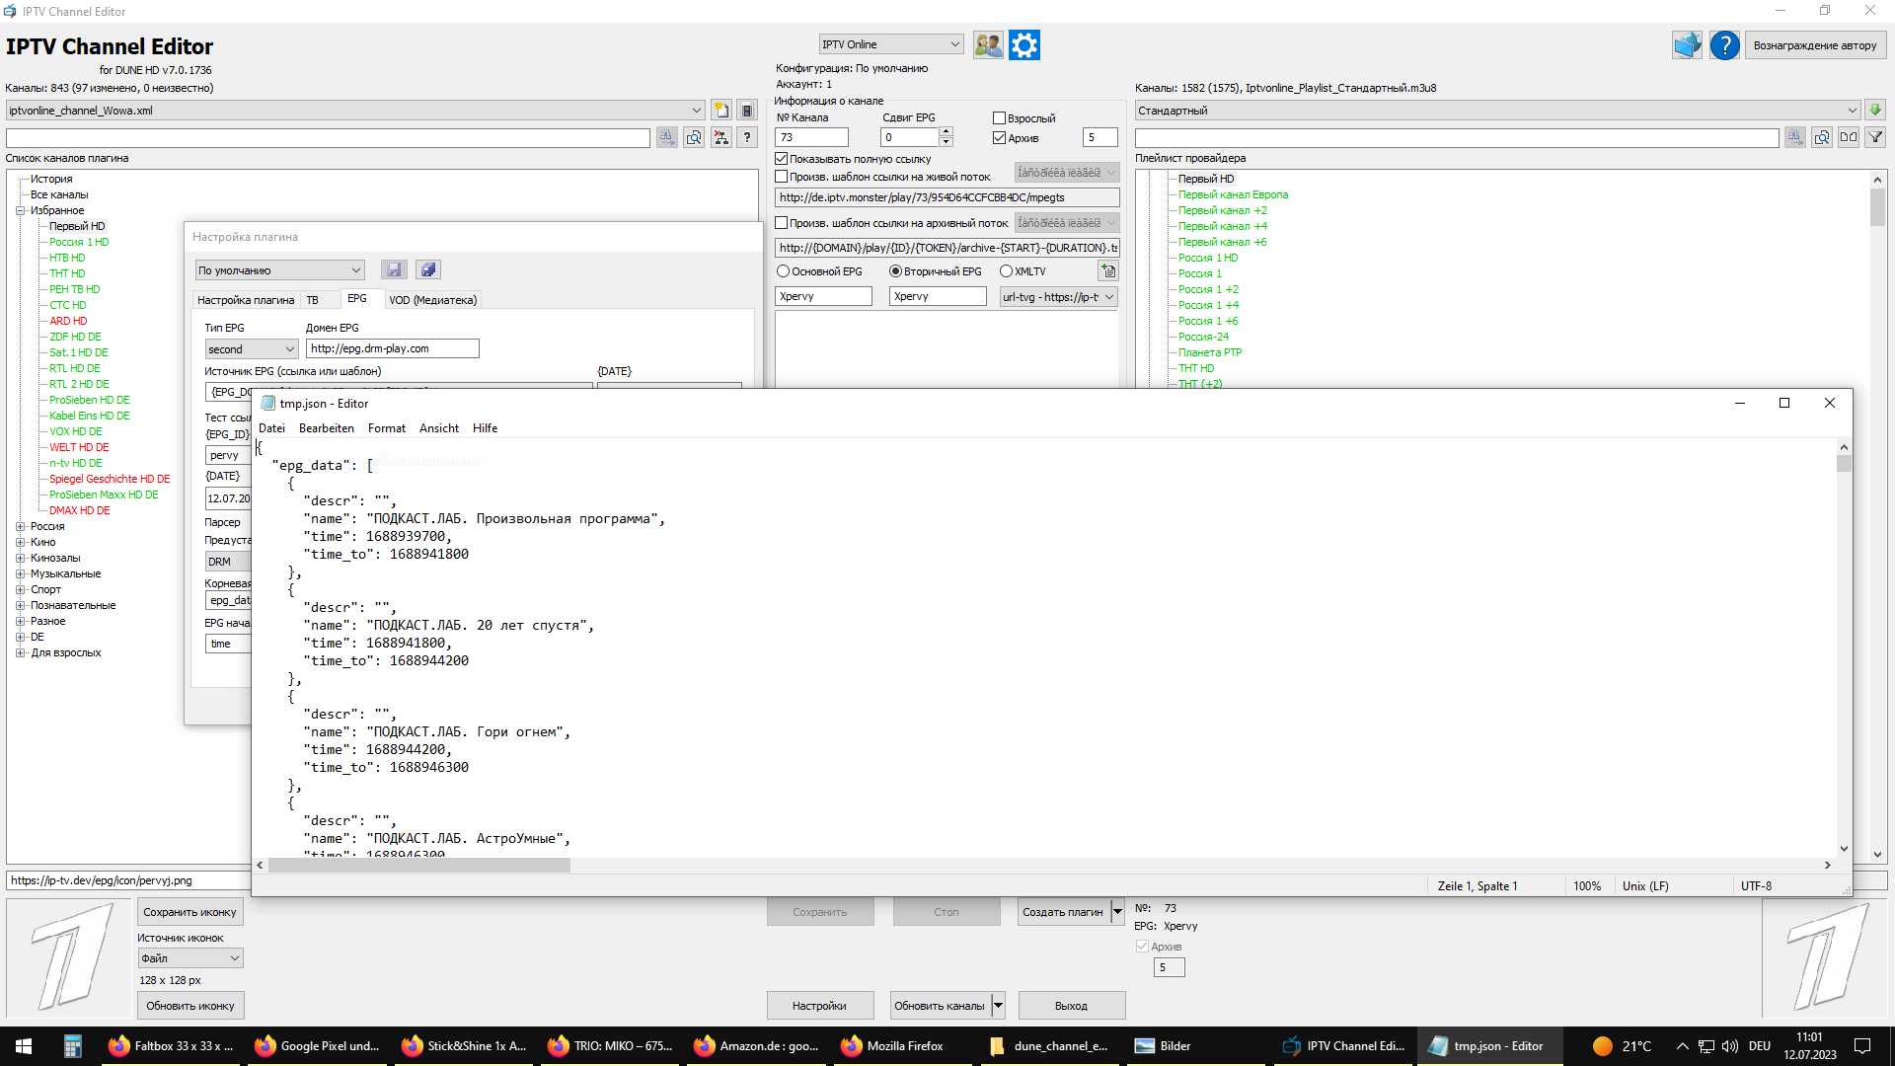The image size is (1895, 1066).
Task: Click the volume speaker tray icon
Action: point(1729,1046)
